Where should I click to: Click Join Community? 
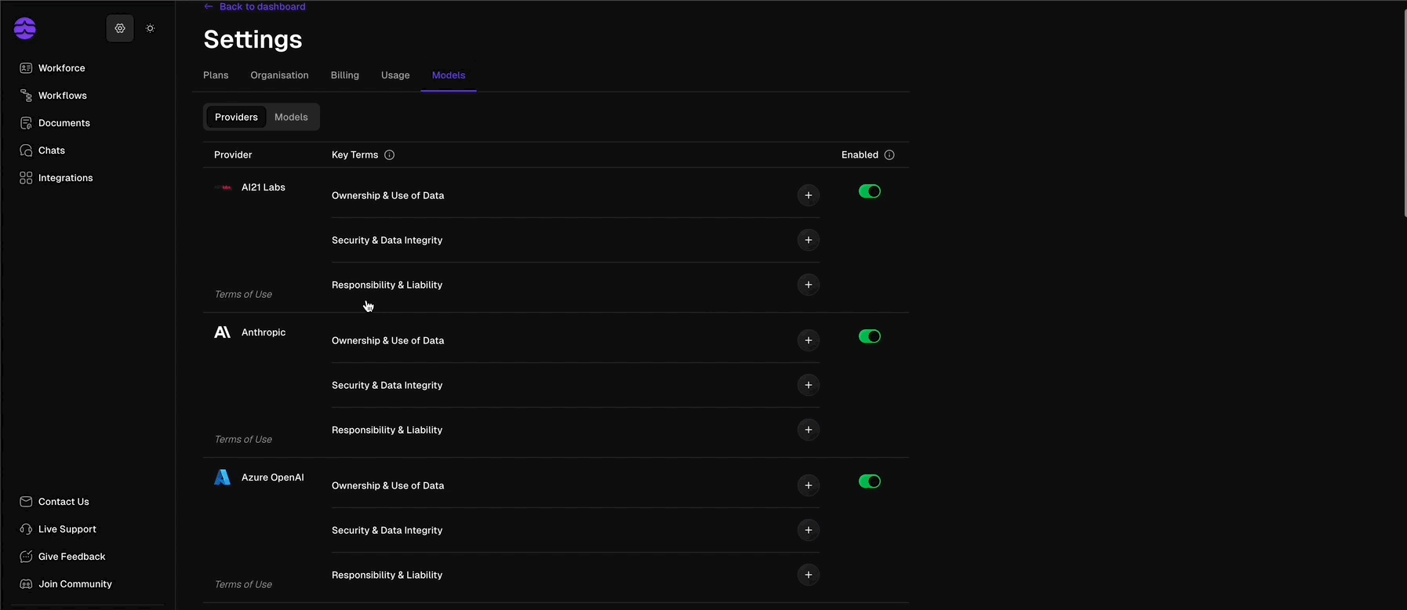[66, 584]
